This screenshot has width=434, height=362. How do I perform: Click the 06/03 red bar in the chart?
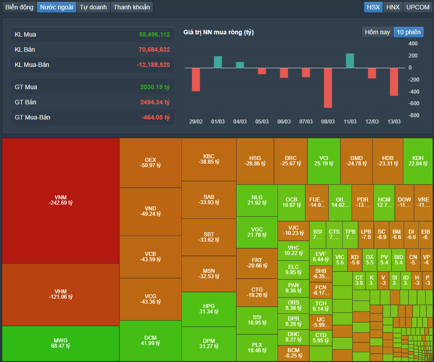(x=284, y=73)
